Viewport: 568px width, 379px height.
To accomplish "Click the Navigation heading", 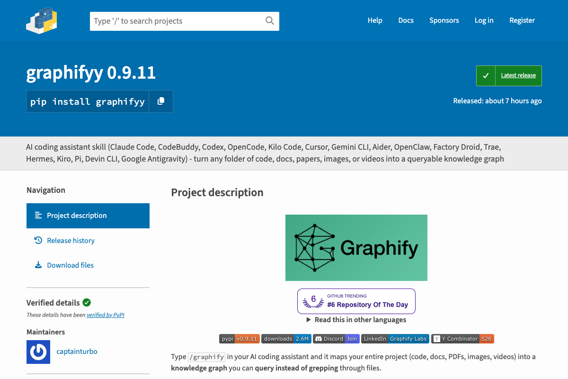I will click(x=46, y=190).
